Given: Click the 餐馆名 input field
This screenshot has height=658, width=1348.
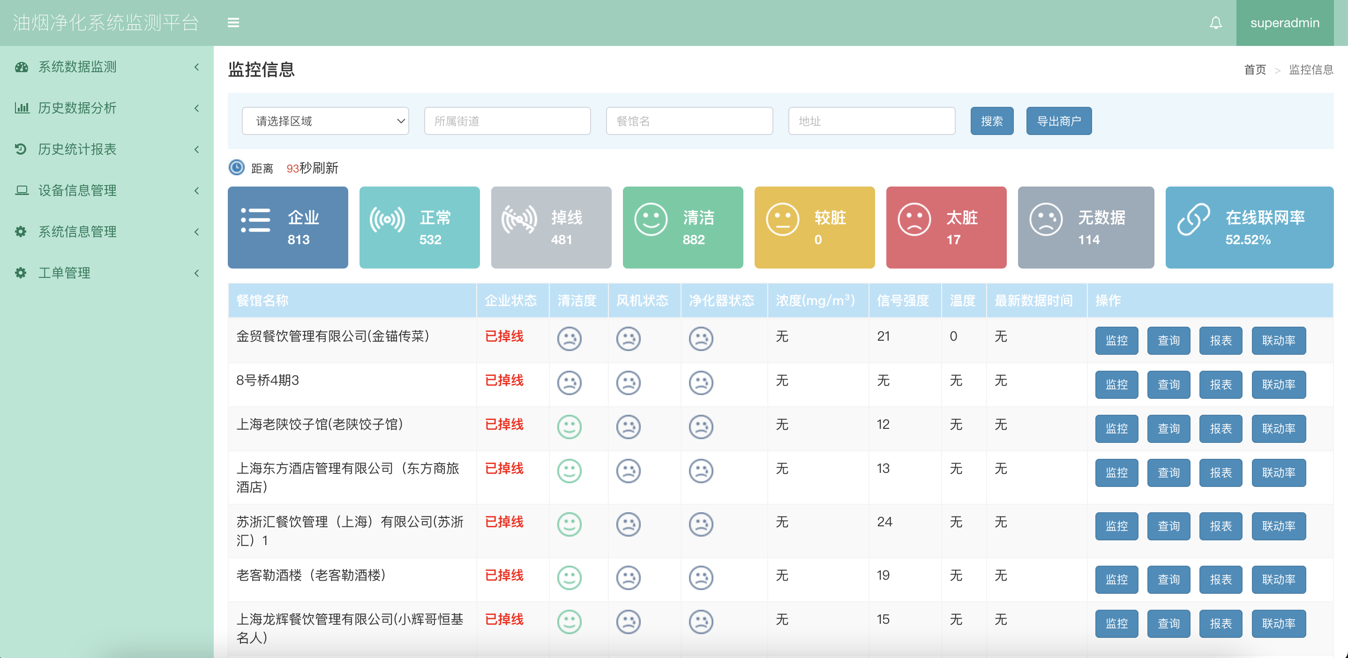Looking at the screenshot, I should click(x=689, y=121).
